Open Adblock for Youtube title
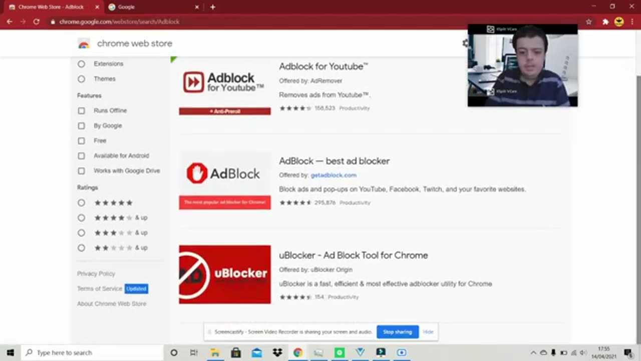 (324, 66)
